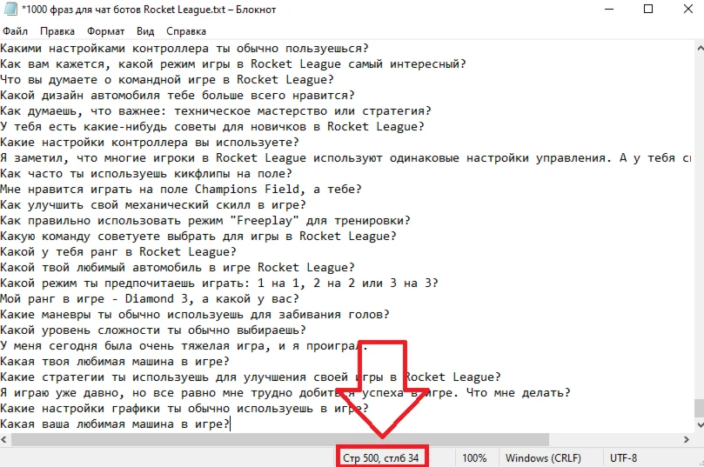This screenshot has height=467, width=704.
Task: Minimize the Блокнот window
Action: click(x=609, y=9)
